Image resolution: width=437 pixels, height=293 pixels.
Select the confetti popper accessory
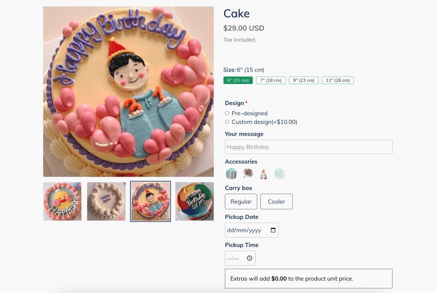pyautogui.click(x=248, y=174)
